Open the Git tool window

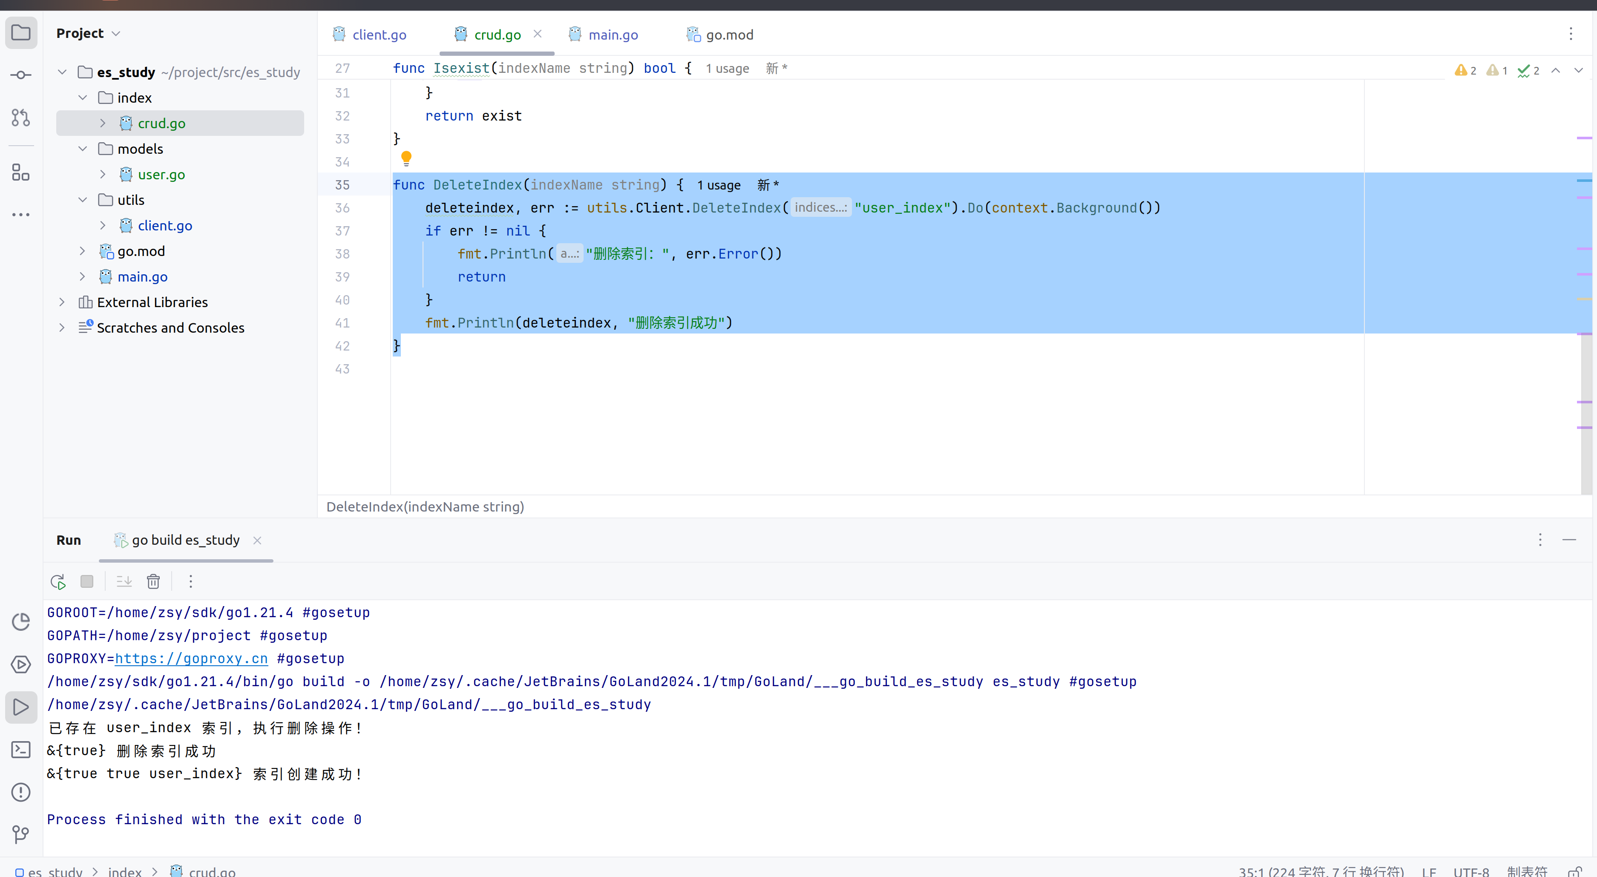pos(21,834)
